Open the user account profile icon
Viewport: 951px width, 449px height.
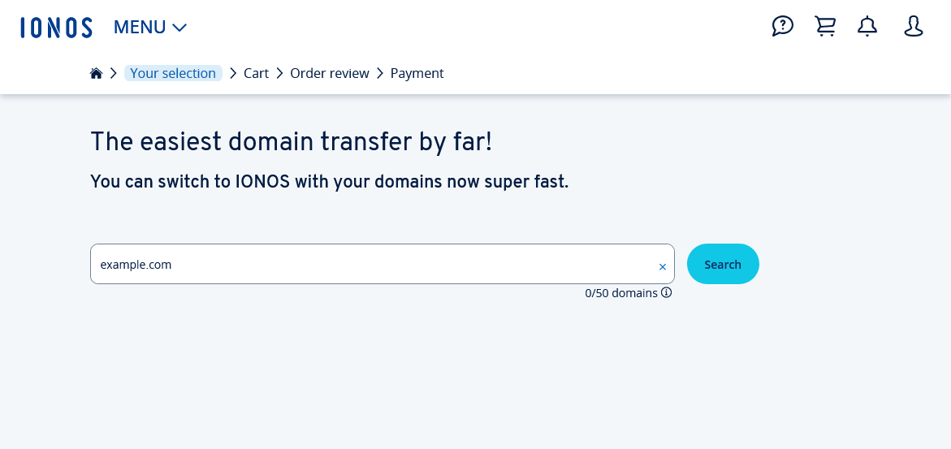click(914, 27)
